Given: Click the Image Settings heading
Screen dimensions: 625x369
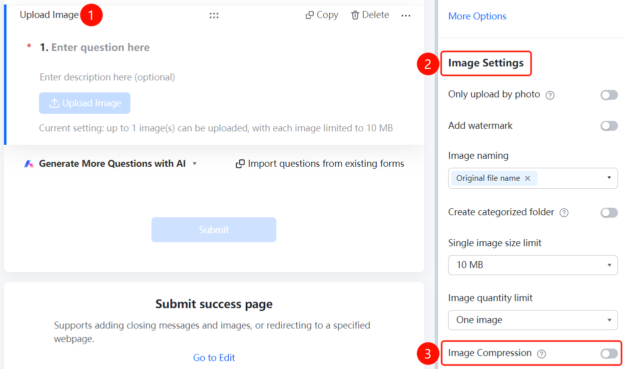Looking at the screenshot, I should (x=486, y=63).
